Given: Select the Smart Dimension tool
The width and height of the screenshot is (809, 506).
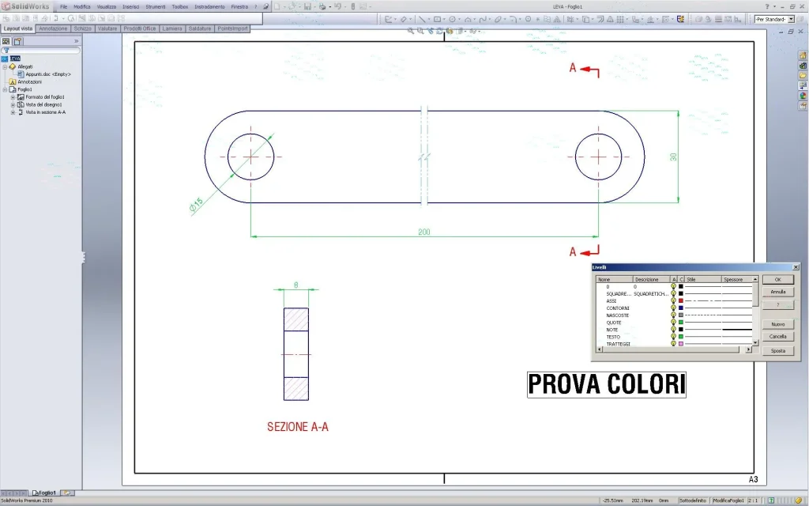Looking at the screenshot, I should click(x=404, y=19).
